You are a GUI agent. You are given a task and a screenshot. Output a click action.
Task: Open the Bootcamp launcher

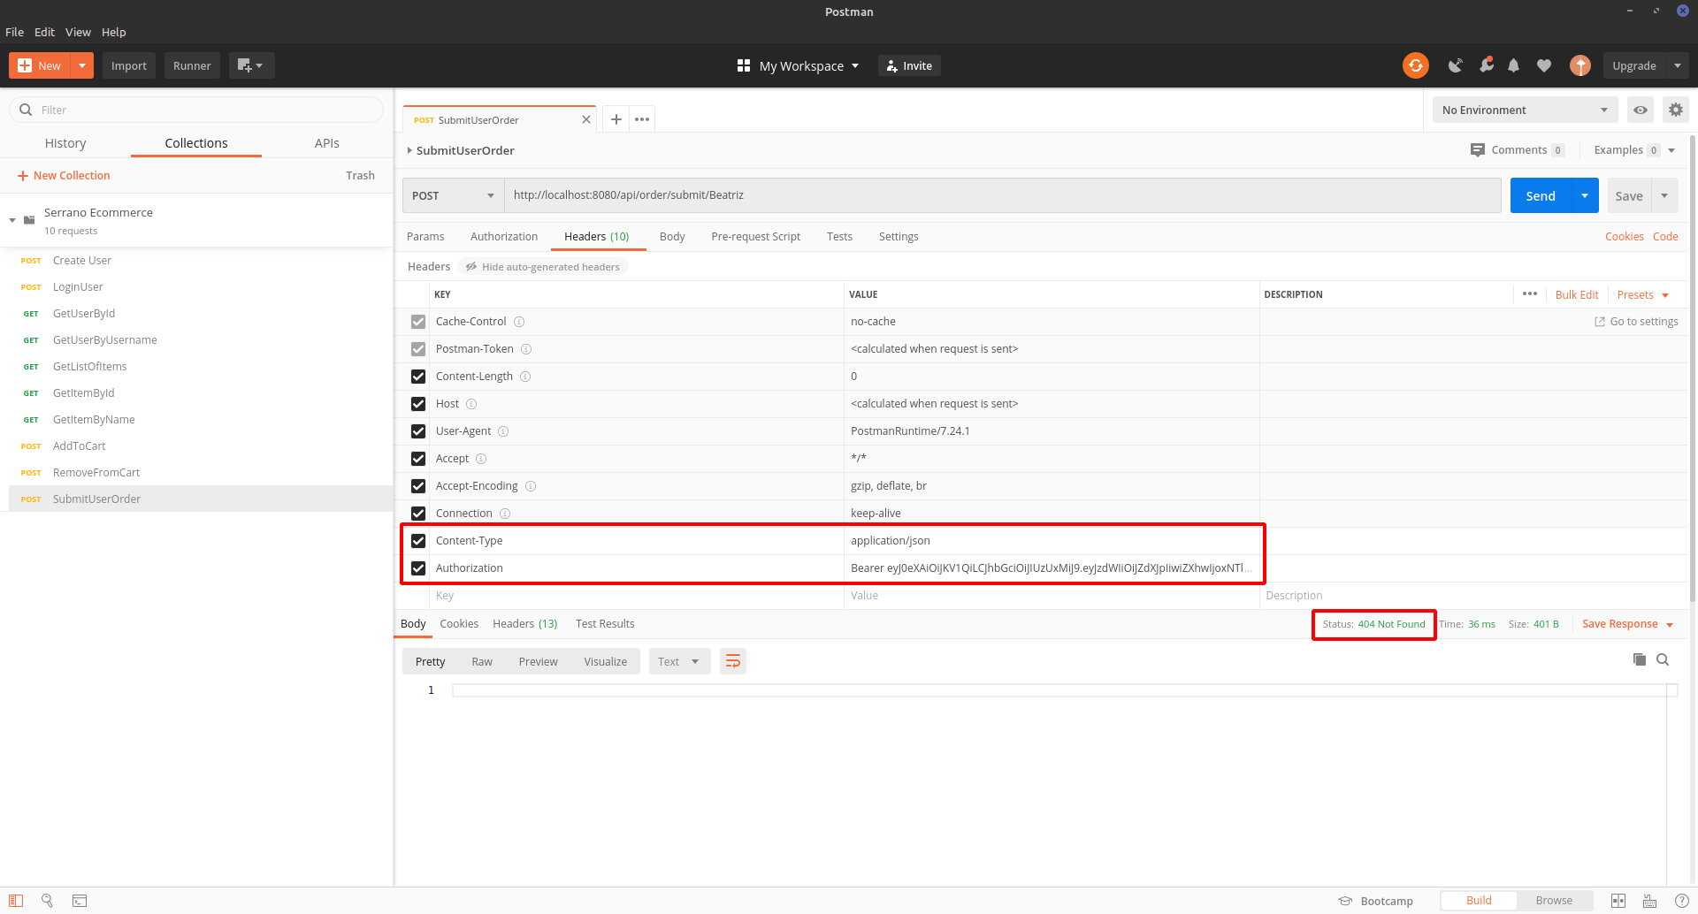[1375, 901]
